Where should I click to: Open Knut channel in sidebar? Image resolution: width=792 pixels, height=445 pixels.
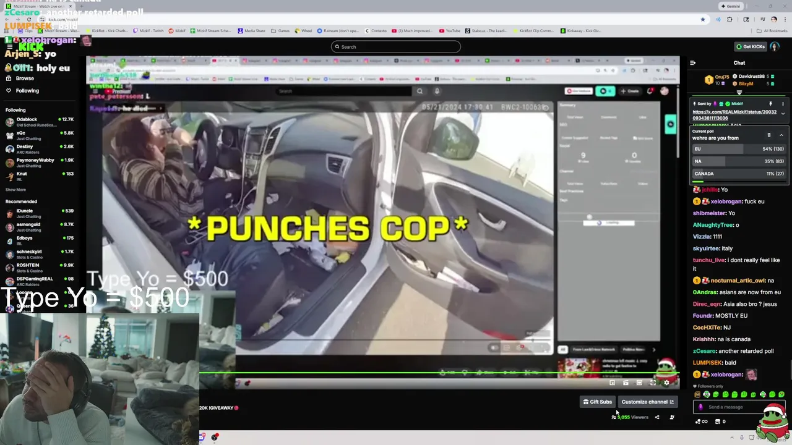click(39, 176)
